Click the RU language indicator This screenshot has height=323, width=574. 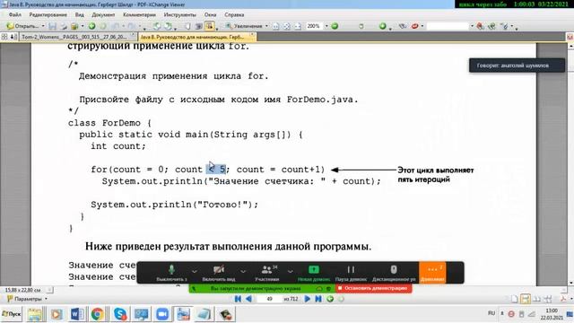[x=491, y=313]
